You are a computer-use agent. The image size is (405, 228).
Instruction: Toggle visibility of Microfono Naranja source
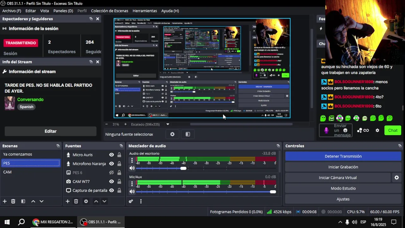point(111,164)
